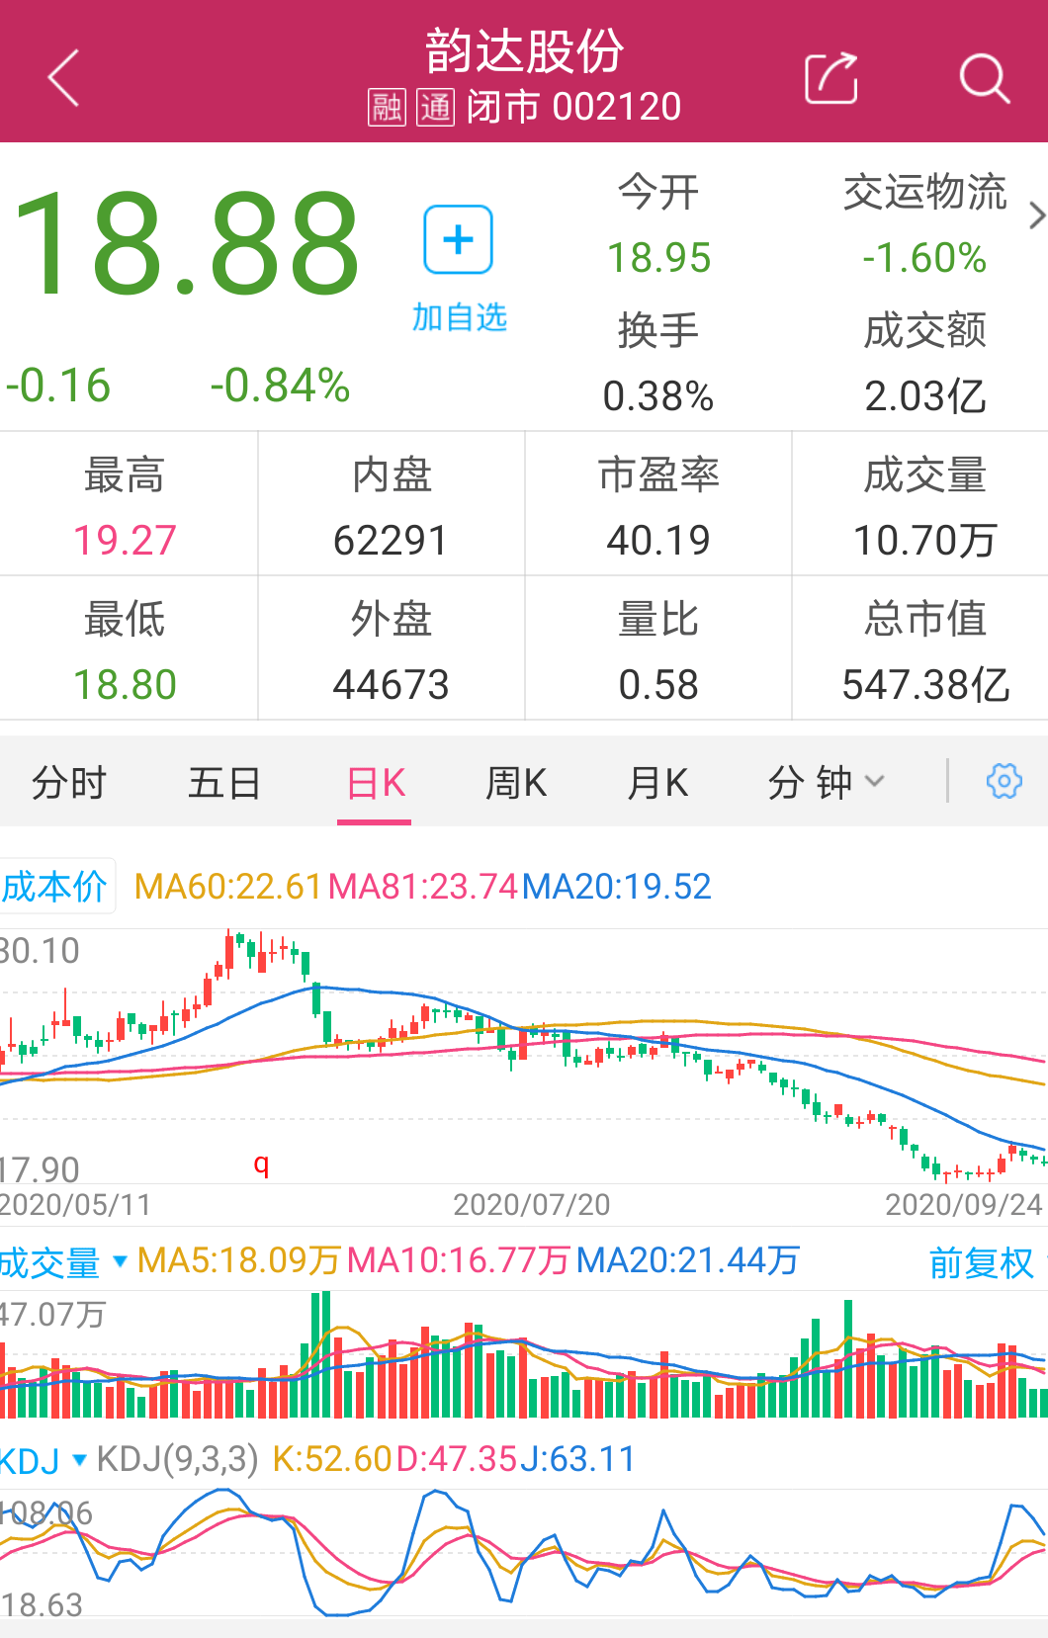Tap the 47.07万 volume axis label
The height and width of the screenshot is (1638, 1048).
(53, 1315)
